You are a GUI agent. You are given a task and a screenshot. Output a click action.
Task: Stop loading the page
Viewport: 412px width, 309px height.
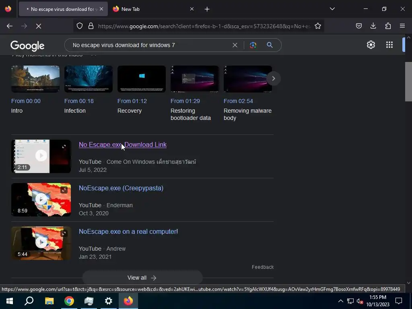[38, 26]
